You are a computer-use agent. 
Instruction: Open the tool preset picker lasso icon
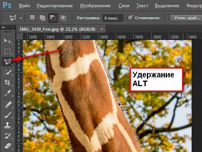point(13,18)
